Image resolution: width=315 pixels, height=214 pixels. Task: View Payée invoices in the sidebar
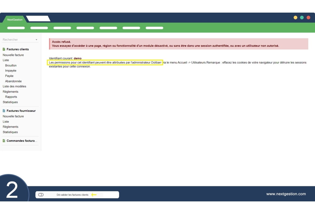pos(9,76)
